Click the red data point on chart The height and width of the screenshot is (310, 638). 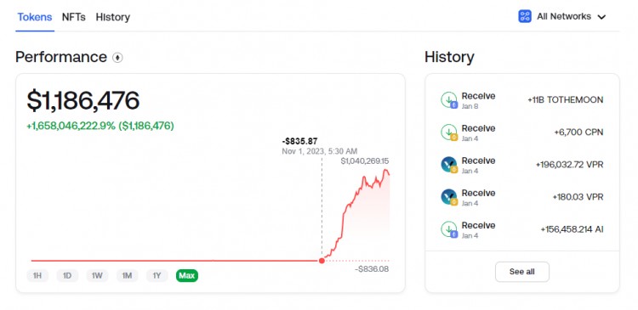click(x=322, y=261)
